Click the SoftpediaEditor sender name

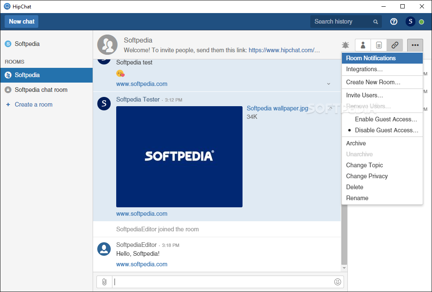(136, 245)
